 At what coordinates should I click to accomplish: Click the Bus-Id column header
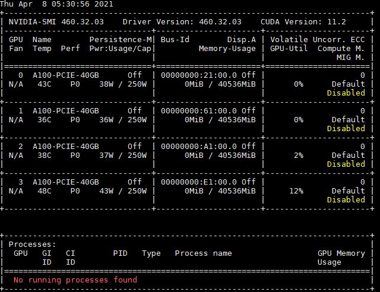point(175,40)
